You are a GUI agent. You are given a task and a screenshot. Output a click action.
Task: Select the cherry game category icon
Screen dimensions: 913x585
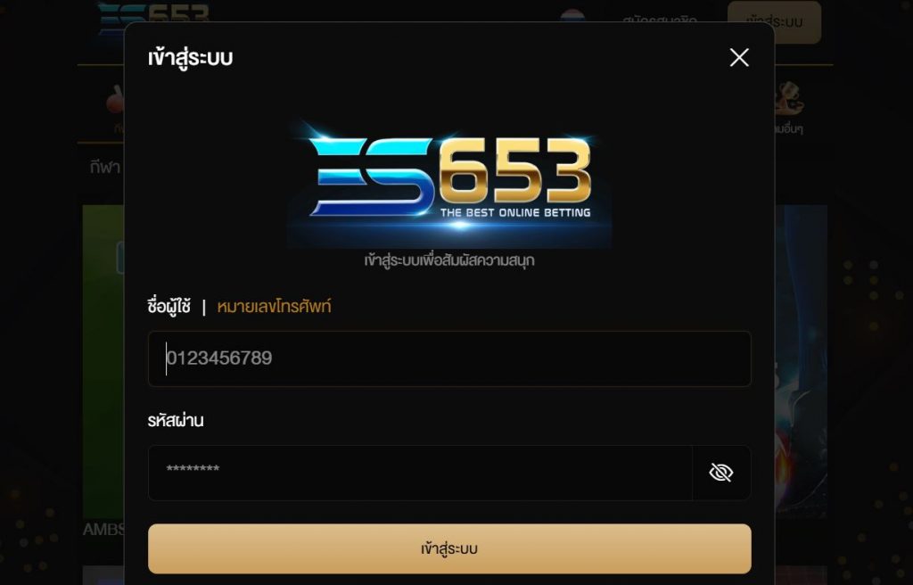tap(115, 100)
